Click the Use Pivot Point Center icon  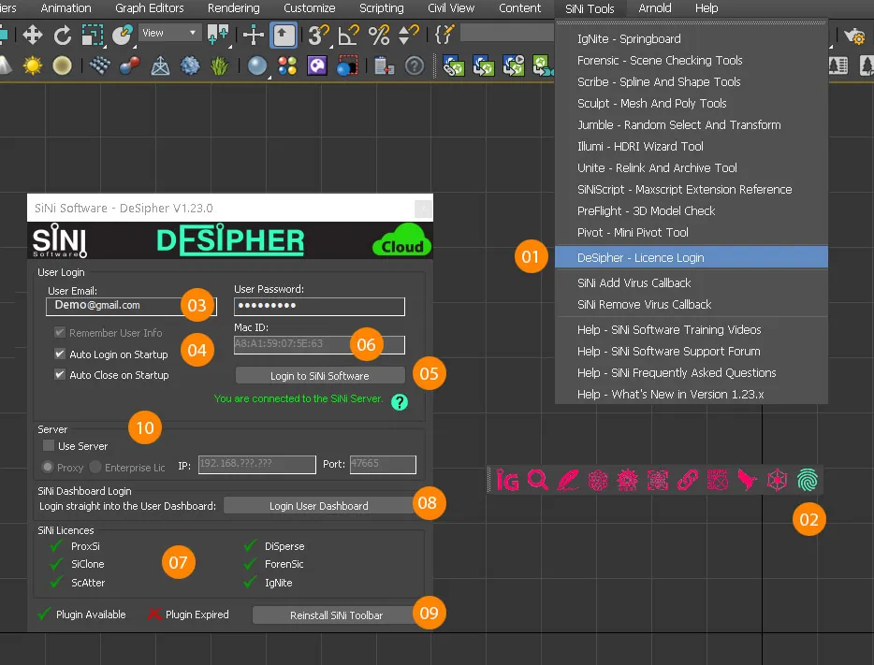[218, 36]
